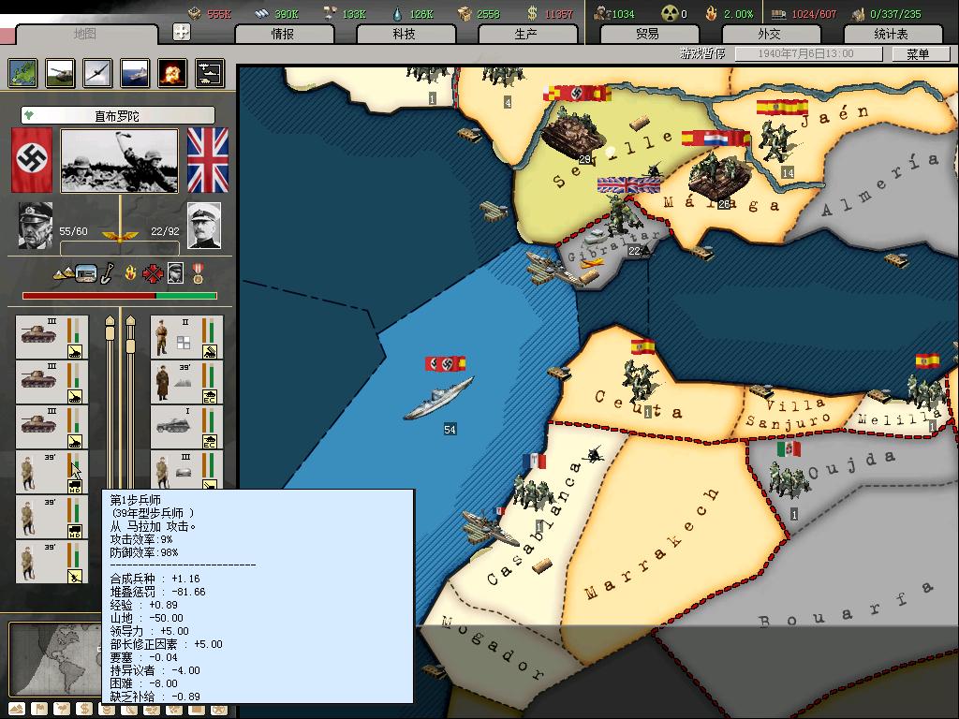This screenshot has height=719, width=959.
Task: Select the terrain map mode icon
Action: 17,710
